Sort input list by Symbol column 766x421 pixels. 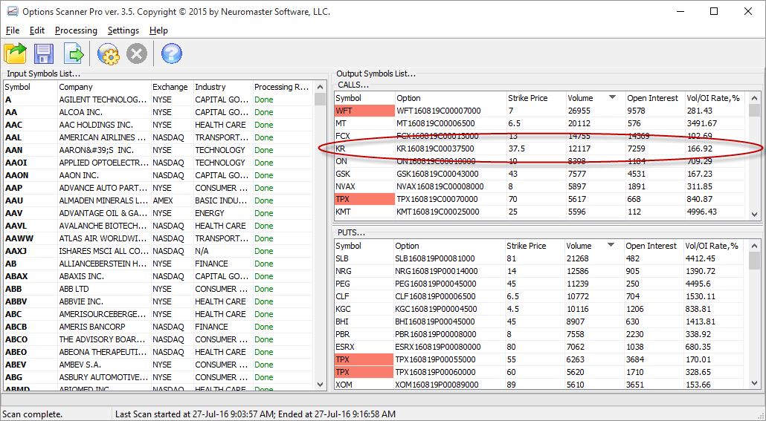30,87
